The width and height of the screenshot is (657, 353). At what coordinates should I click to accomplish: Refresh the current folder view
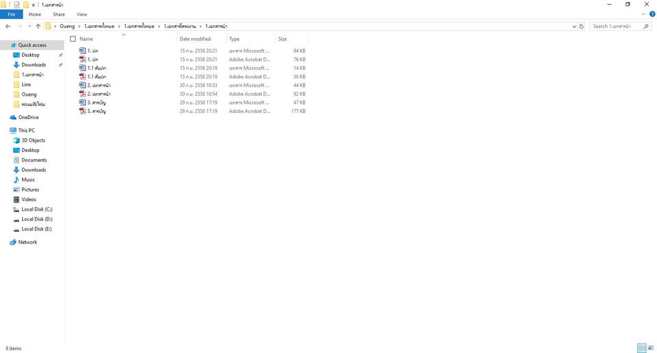coord(581,26)
